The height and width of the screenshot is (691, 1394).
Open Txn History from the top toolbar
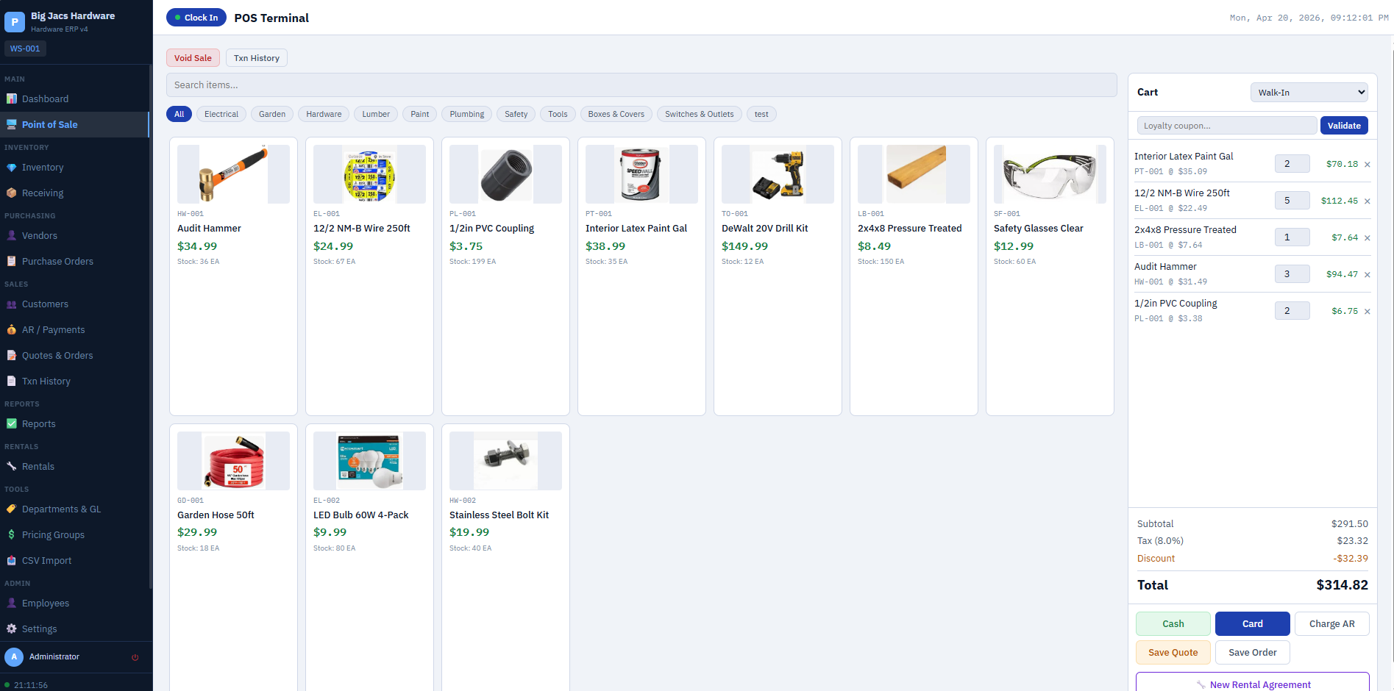point(257,58)
